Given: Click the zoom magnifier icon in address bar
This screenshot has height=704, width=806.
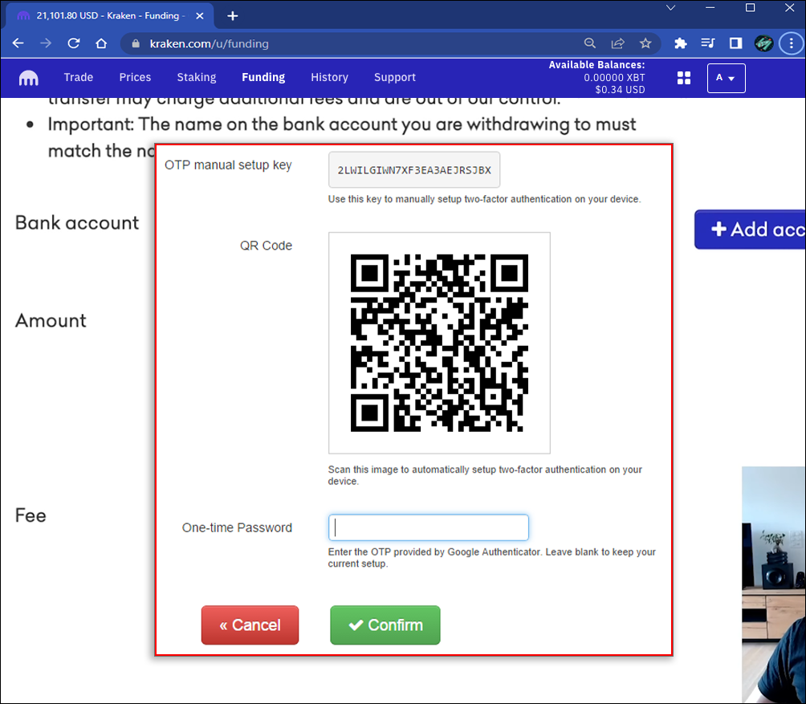Looking at the screenshot, I should tap(589, 43).
